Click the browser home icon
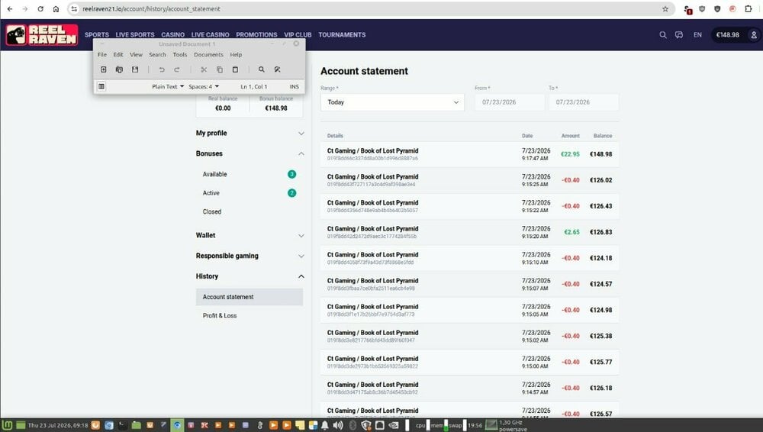This screenshot has height=432, width=763. 56,8
